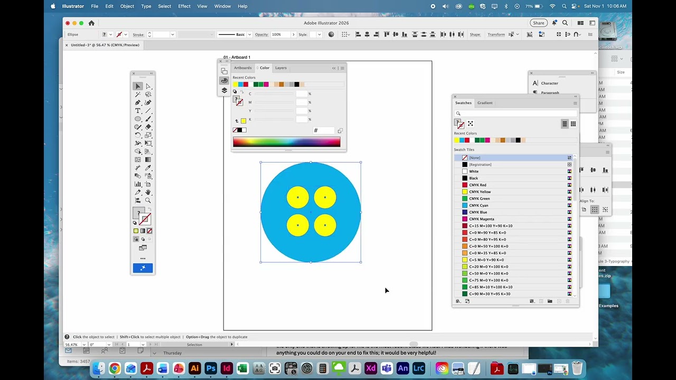Enable Draw Normal mode

(x=136, y=239)
